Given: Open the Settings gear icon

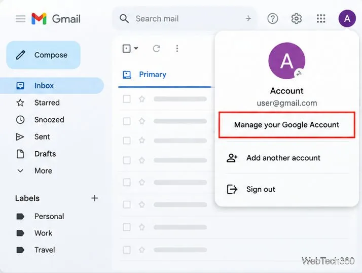Looking at the screenshot, I should (x=297, y=18).
